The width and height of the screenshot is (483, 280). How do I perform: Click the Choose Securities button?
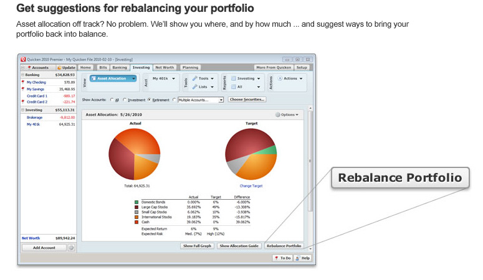point(247,100)
